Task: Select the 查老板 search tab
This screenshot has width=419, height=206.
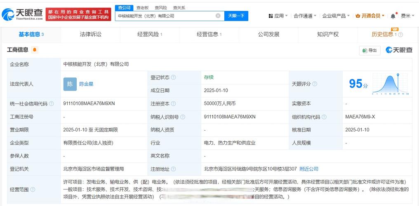Action: tap(142, 8)
